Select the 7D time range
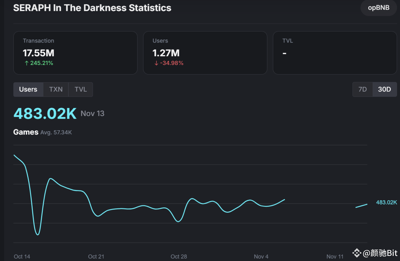The width and height of the screenshot is (400, 261). point(363,89)
